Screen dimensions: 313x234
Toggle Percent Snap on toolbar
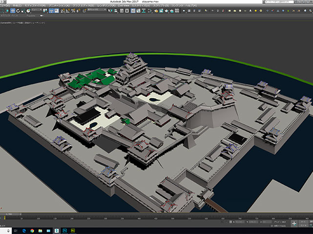[x=73, y=11]
